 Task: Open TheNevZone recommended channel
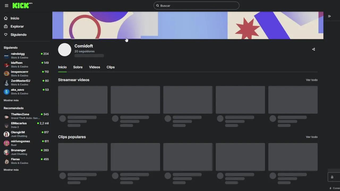[x=20, y=114]
